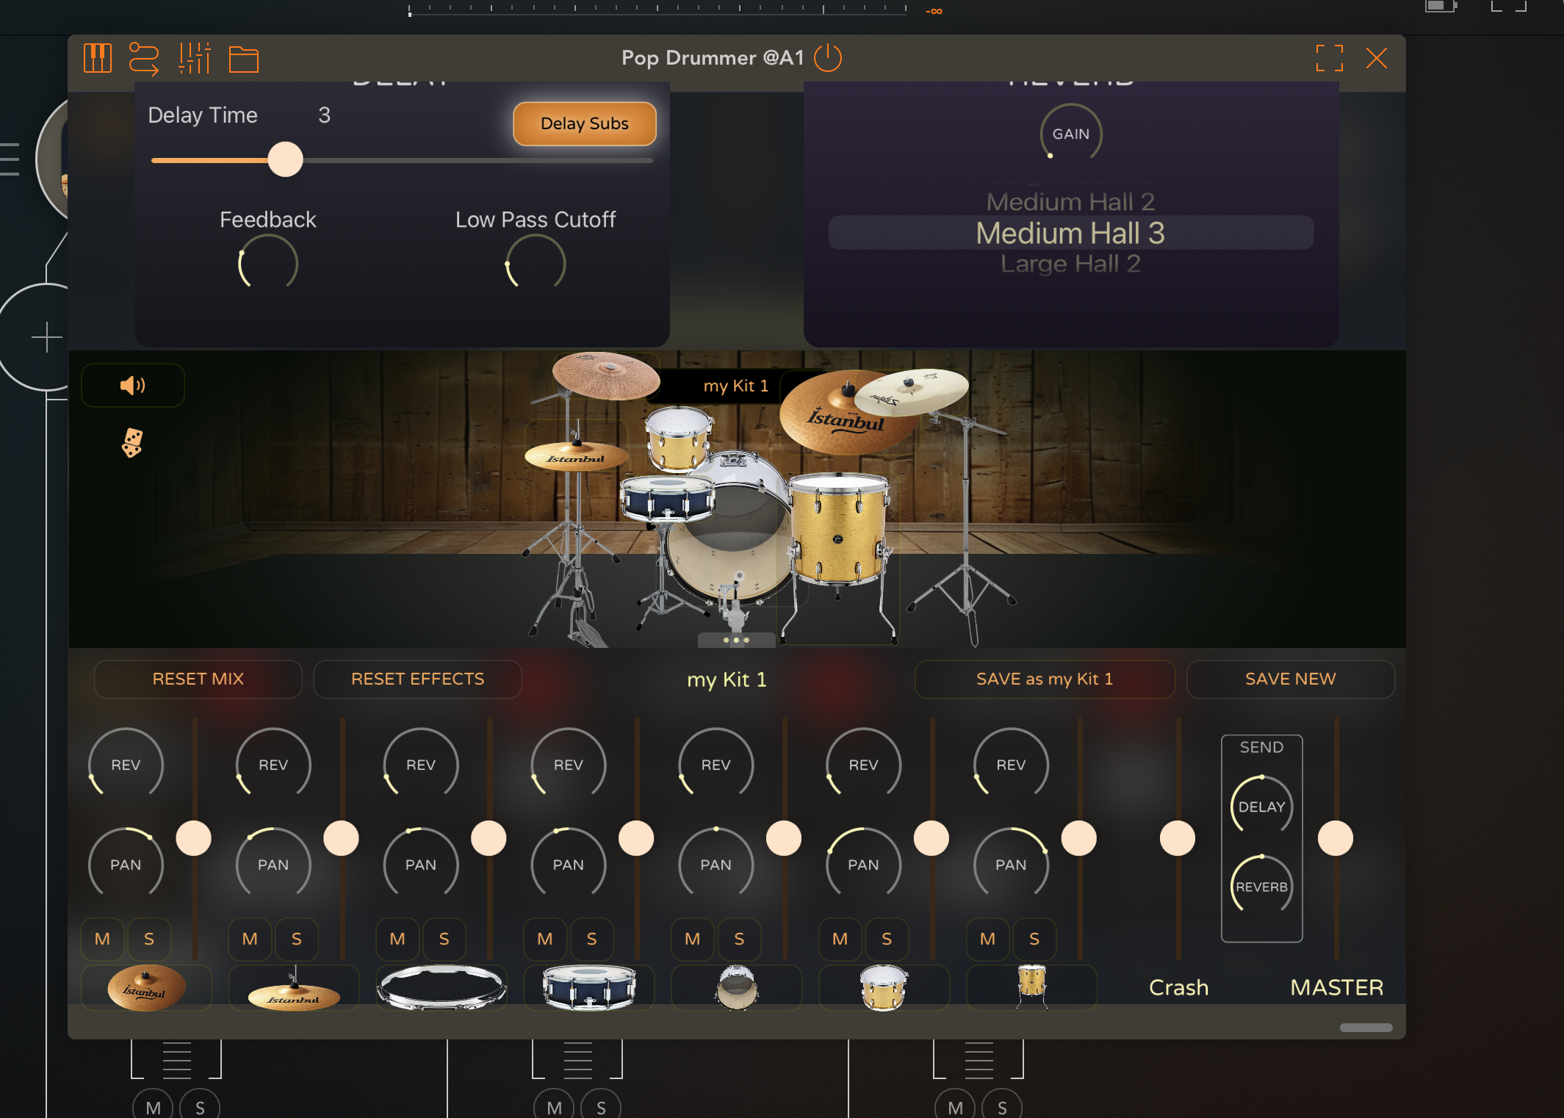Click the RESET MIX button
Screen dimensions: 1564x1118
(x=198, y=679)
